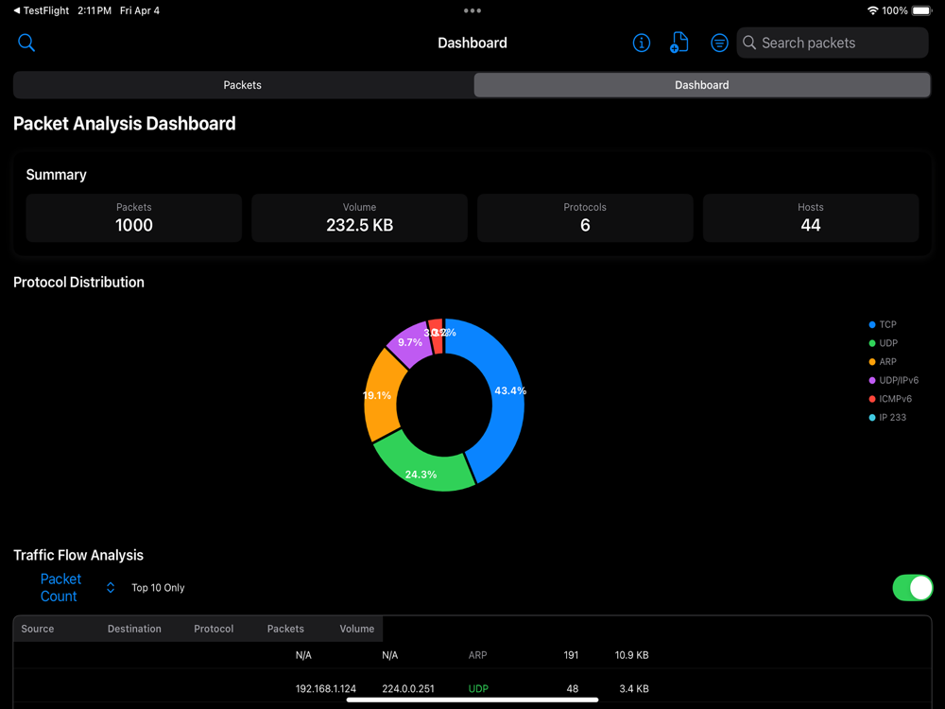
Task: Tap the Volume 232.5 KB summary card
Action: [359, 217]
